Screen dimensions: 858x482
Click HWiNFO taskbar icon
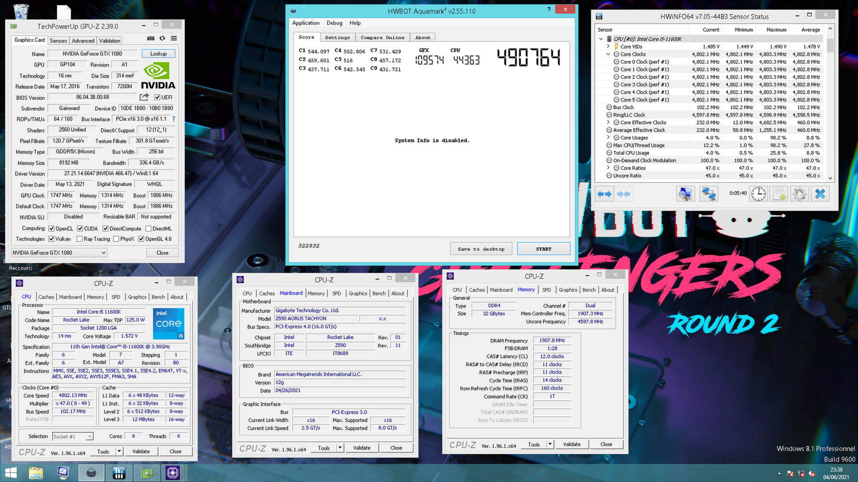point(119,473)
